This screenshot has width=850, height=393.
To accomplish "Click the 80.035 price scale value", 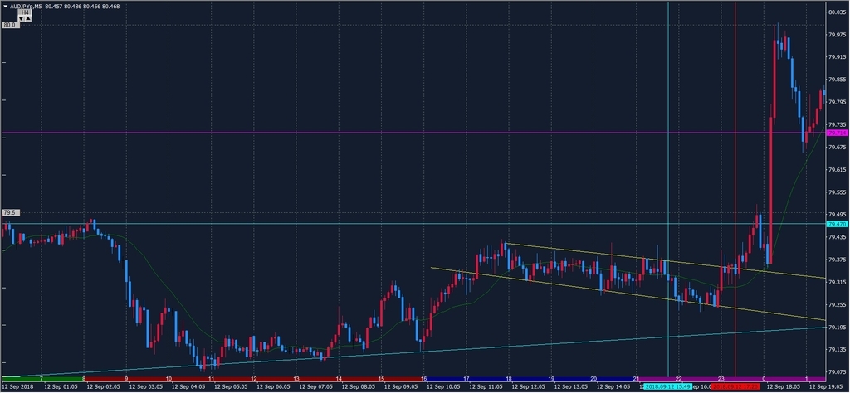I will pyautogui.click(x=838, y=12).
